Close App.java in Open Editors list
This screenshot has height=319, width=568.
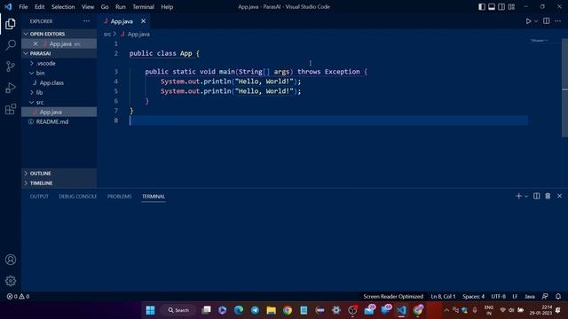[35, 43]
